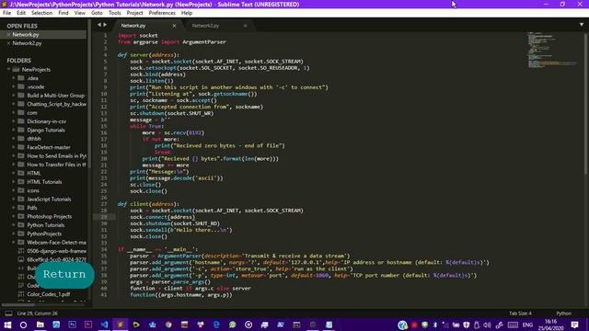Click Sublime Text taskbar icon
589x331 pixels.
pos(121,325)
